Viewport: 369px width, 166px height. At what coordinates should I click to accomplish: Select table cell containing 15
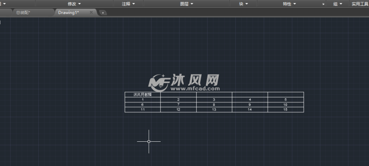(286, 109)
